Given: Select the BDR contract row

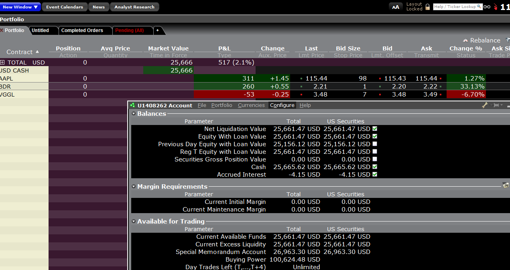Looking at the screenshot, I should click(x=24, y=87).
